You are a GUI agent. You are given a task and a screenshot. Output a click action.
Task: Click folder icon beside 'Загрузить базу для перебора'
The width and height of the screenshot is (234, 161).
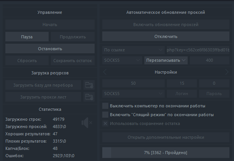89,85
